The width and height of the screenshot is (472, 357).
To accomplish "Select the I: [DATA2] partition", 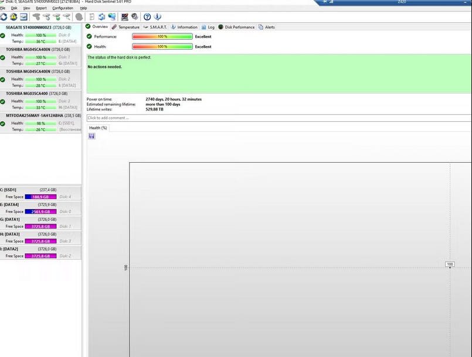I will (x=40, y=252).
